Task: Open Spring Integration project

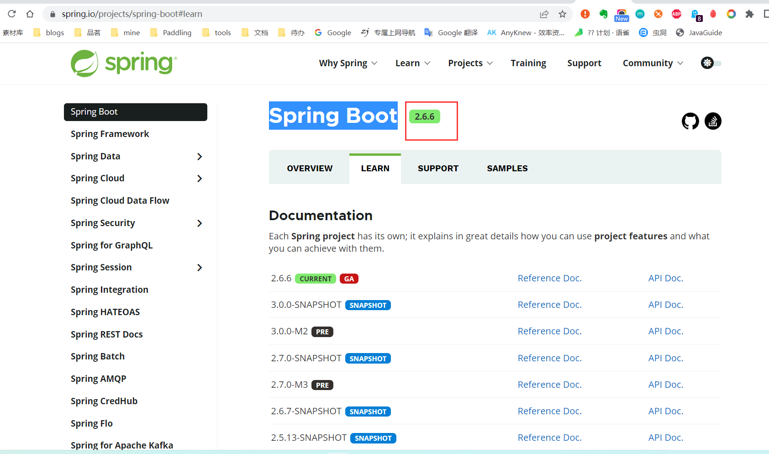Action: (109, 290)
